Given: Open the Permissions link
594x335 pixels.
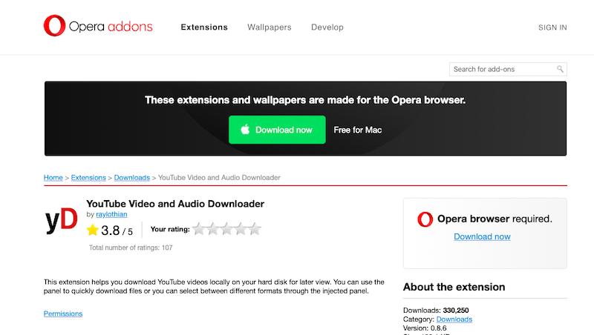Looking at the screenshot, I should pos(63,314).
